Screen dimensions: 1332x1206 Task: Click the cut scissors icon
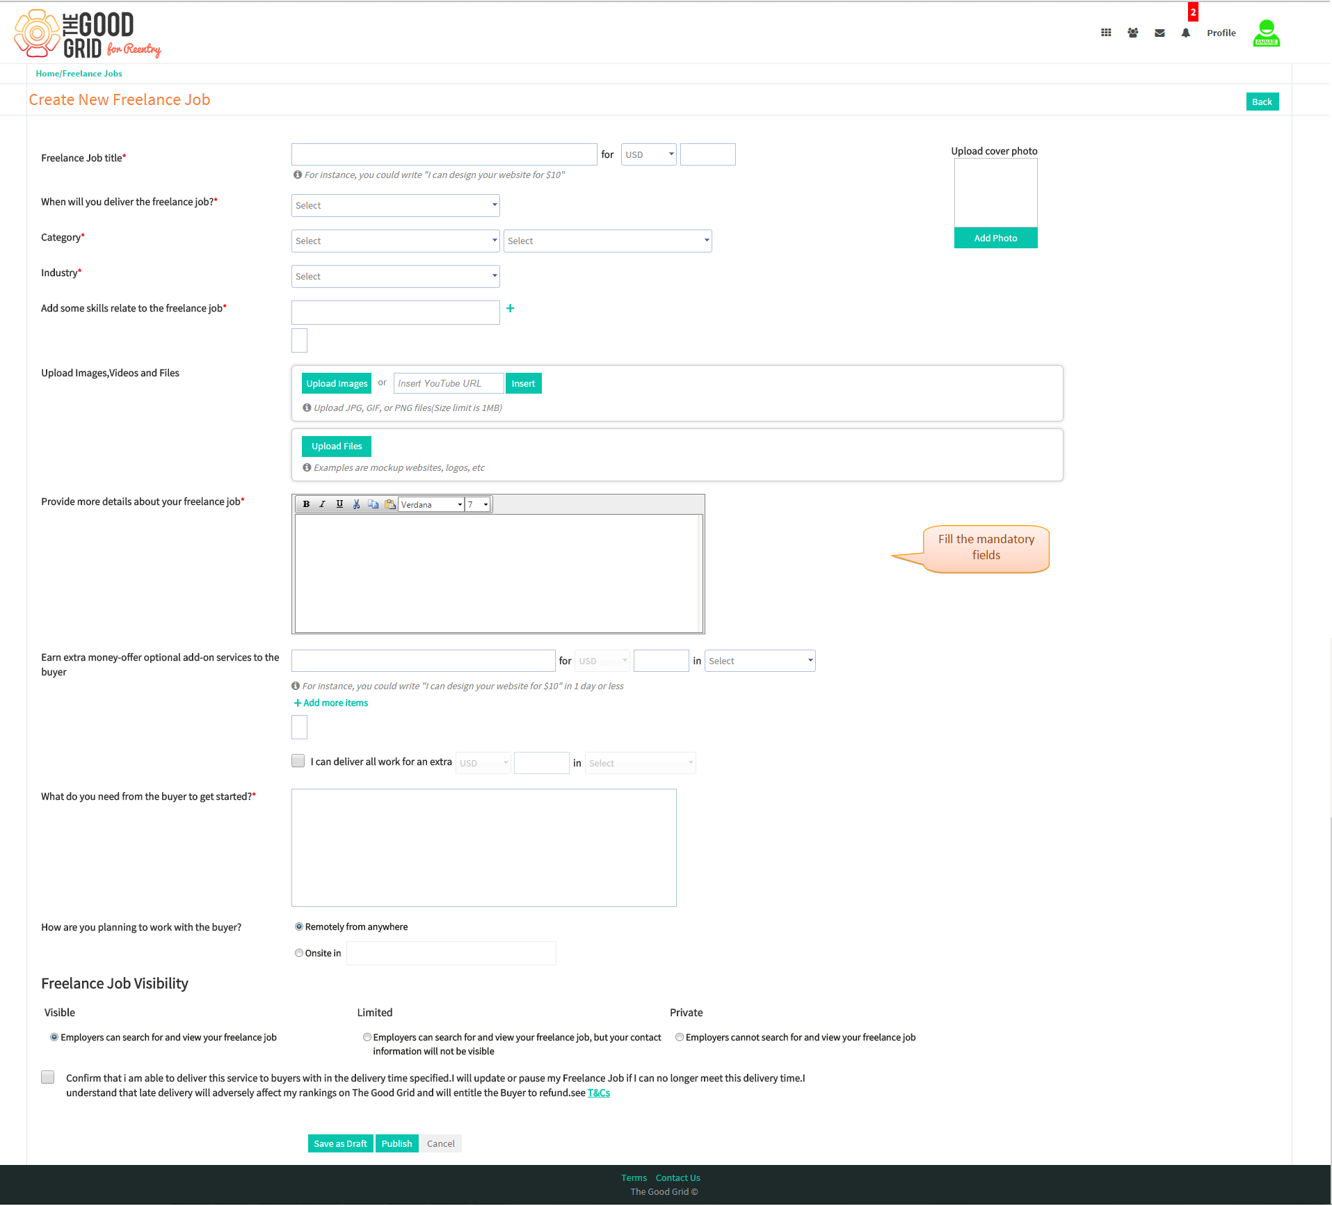pyautogui.click(x=356, y=504)
